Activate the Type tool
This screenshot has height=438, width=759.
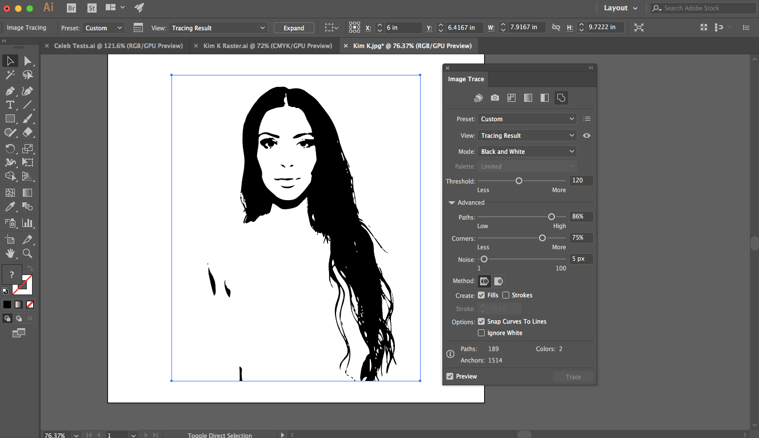coord(10,105)
